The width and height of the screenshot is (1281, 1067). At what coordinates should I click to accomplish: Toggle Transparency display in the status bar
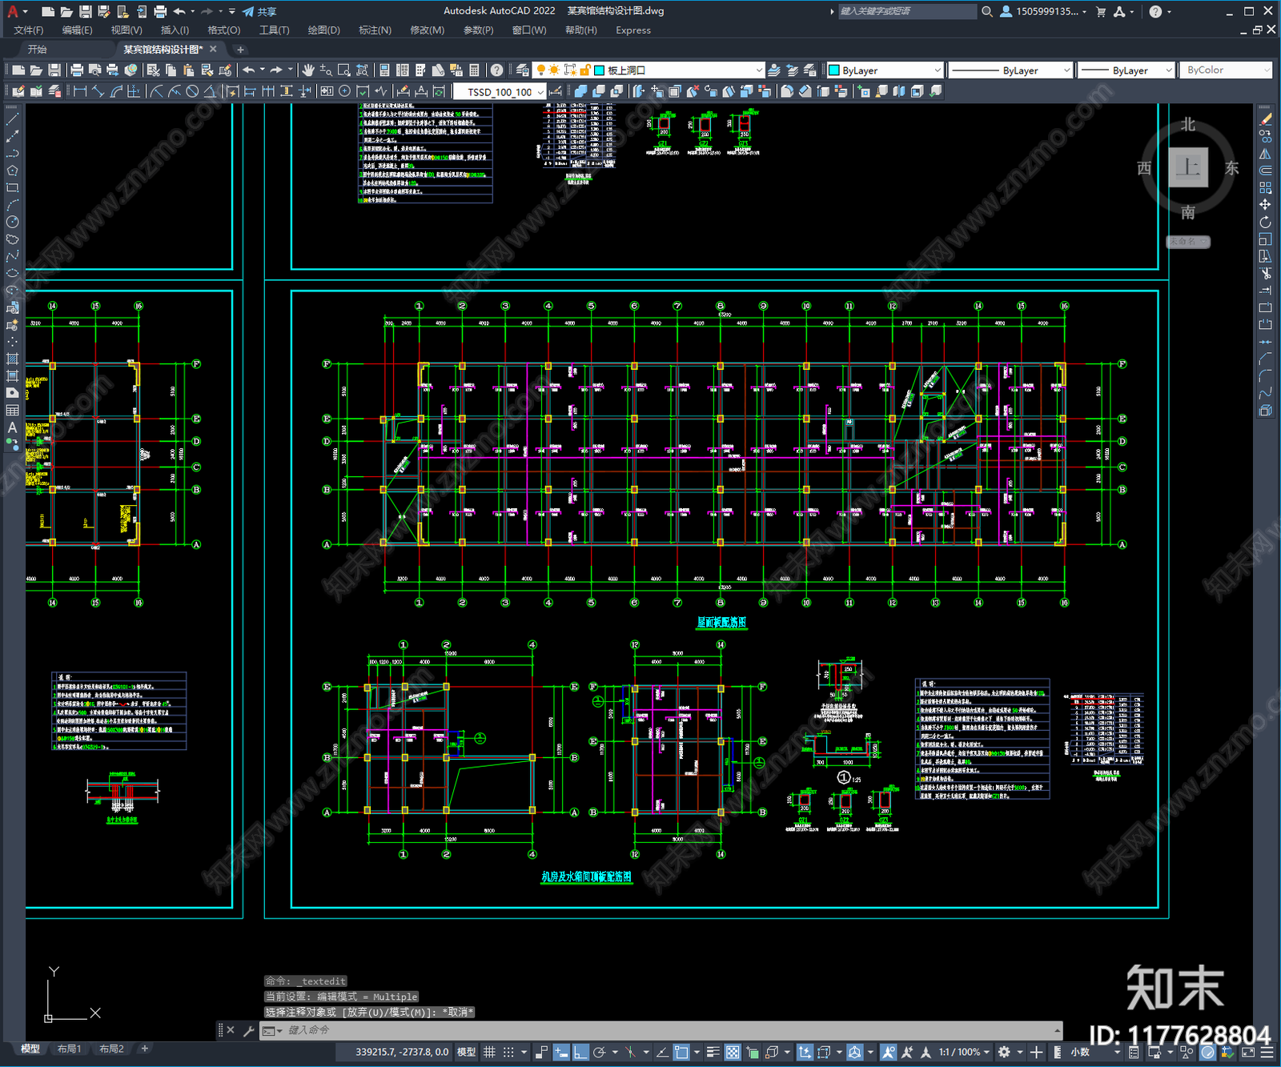[733, 1052]
